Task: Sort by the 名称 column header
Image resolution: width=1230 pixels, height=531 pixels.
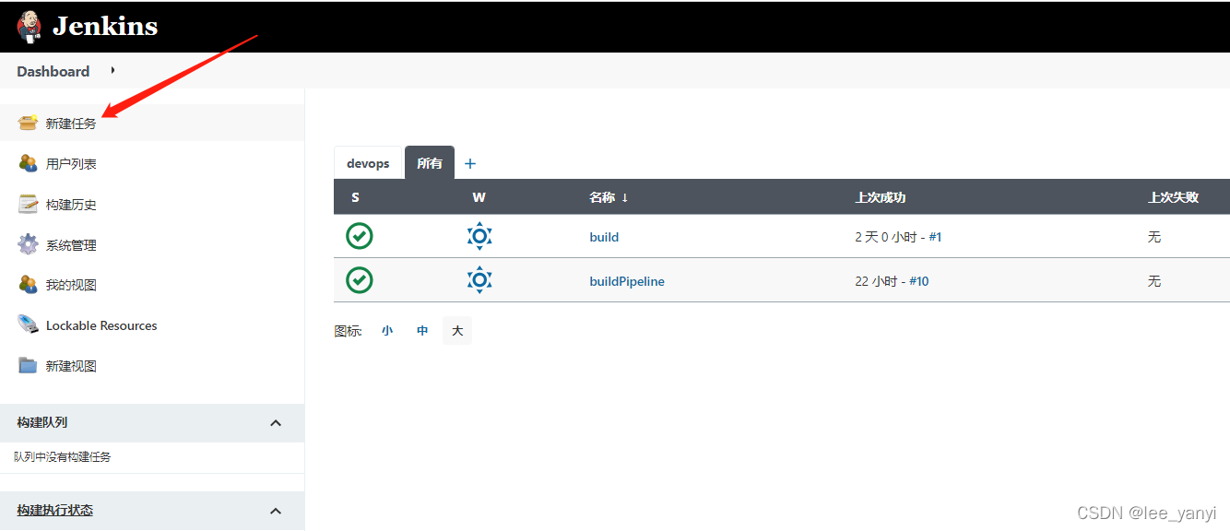Action: click(609, 197)
